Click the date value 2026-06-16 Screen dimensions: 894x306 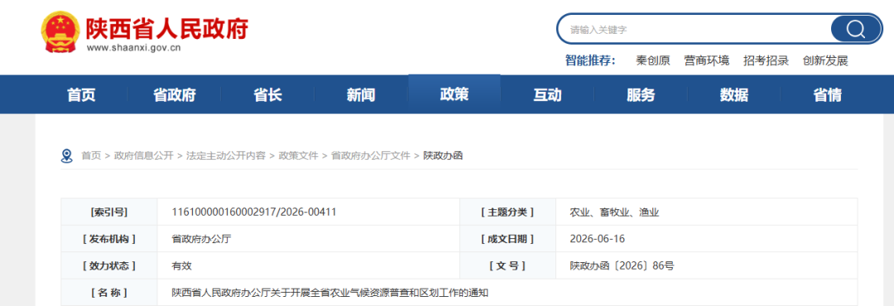pos(598,239)
